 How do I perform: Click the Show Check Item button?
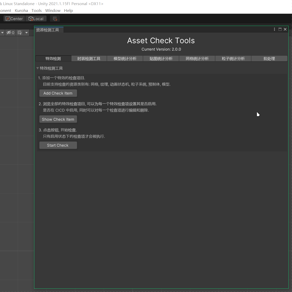pyautogui.click(x=58, y=119)
